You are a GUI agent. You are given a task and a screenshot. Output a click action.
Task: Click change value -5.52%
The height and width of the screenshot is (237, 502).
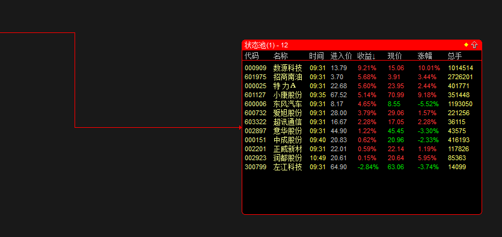429,104
